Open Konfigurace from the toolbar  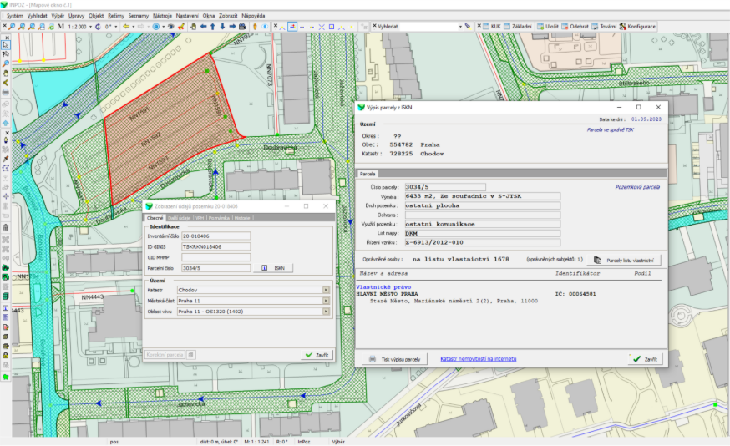tap(637, 27)
